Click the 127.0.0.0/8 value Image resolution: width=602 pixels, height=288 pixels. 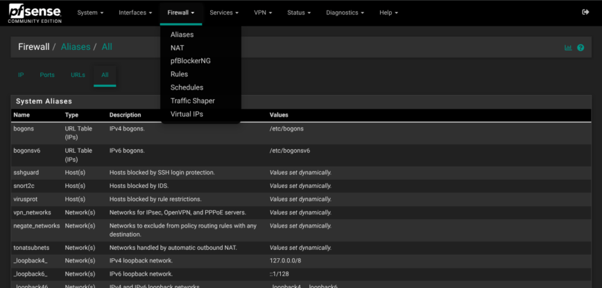[285, 261]
